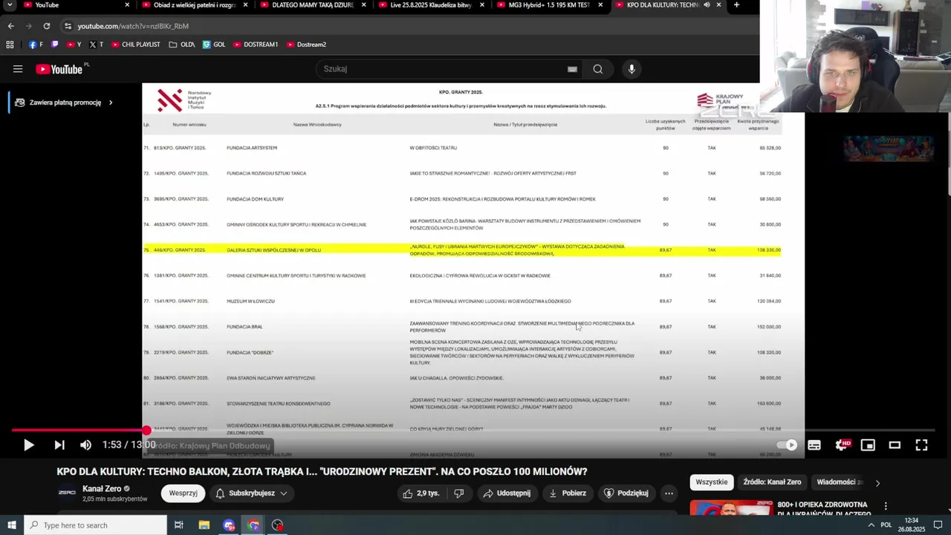The width and height of the screenshot is (951, 535).
Task: Play the video
Action: pyautogui.click(x=28, y=445)
